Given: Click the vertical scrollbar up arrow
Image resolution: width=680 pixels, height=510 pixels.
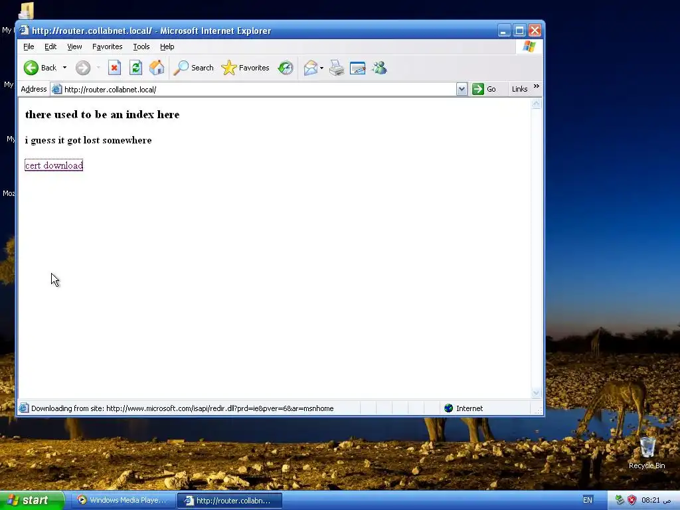Looking at the screenshot, I should (536, 104).
